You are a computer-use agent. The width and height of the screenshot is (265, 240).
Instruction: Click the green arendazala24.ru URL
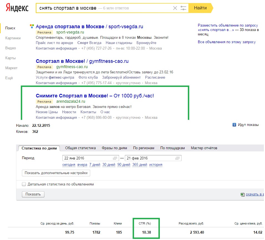(71, 102)
